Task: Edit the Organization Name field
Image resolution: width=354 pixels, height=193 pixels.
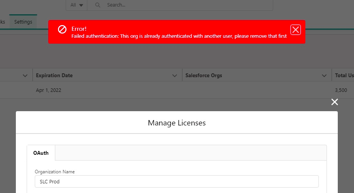Action: (177, 181)
